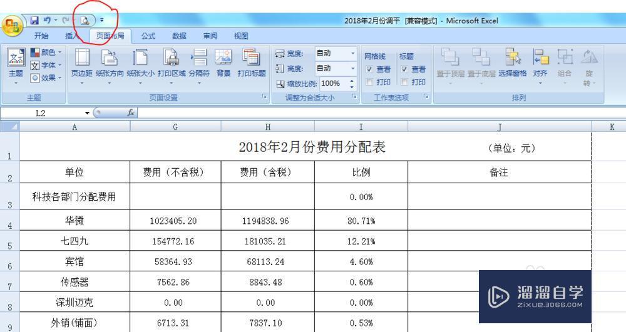Click cell 科技各部门分配费用

point(74,196)
